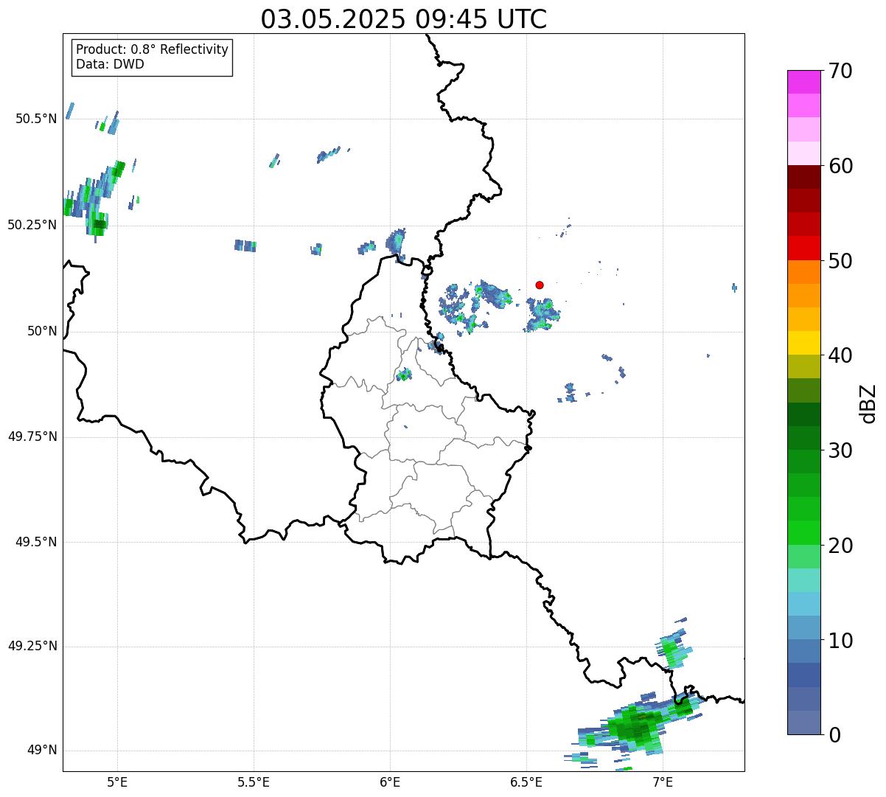The width and height of the screenshot is (886, 797).
Task: Click the slate blue bottom colorbar segment
Action: 803,723
